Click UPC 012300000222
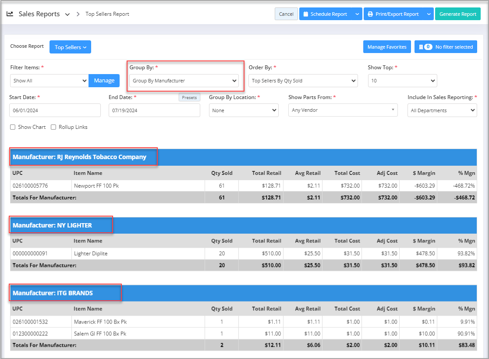The height and width of the screenshot is (359, 489). click(30, 334)
